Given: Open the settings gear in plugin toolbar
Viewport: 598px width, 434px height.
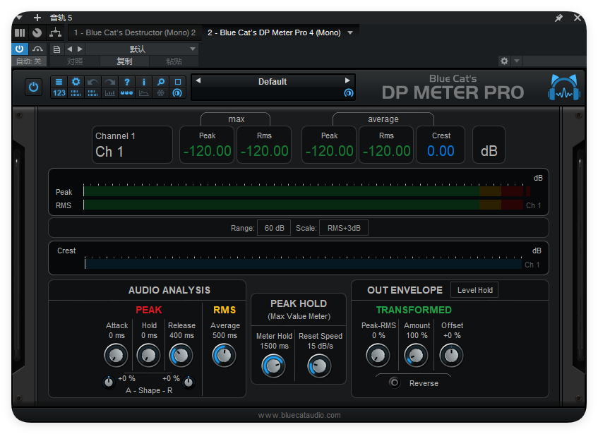Looking at the screenshot, I should [76, 82].
